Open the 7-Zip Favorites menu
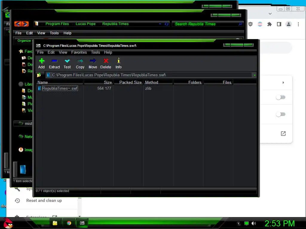 click(x=79, y=52)
